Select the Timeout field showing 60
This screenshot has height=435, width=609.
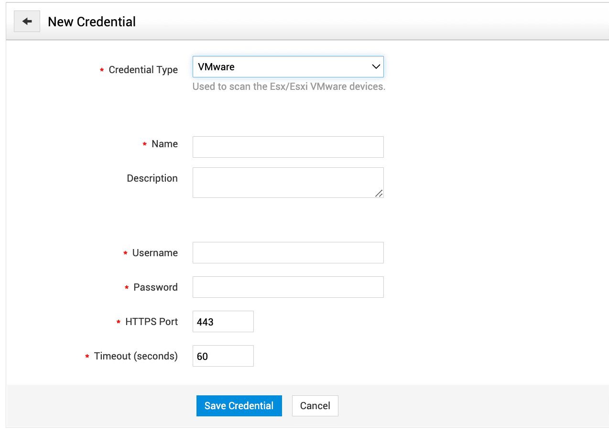[x=223, y=356]
